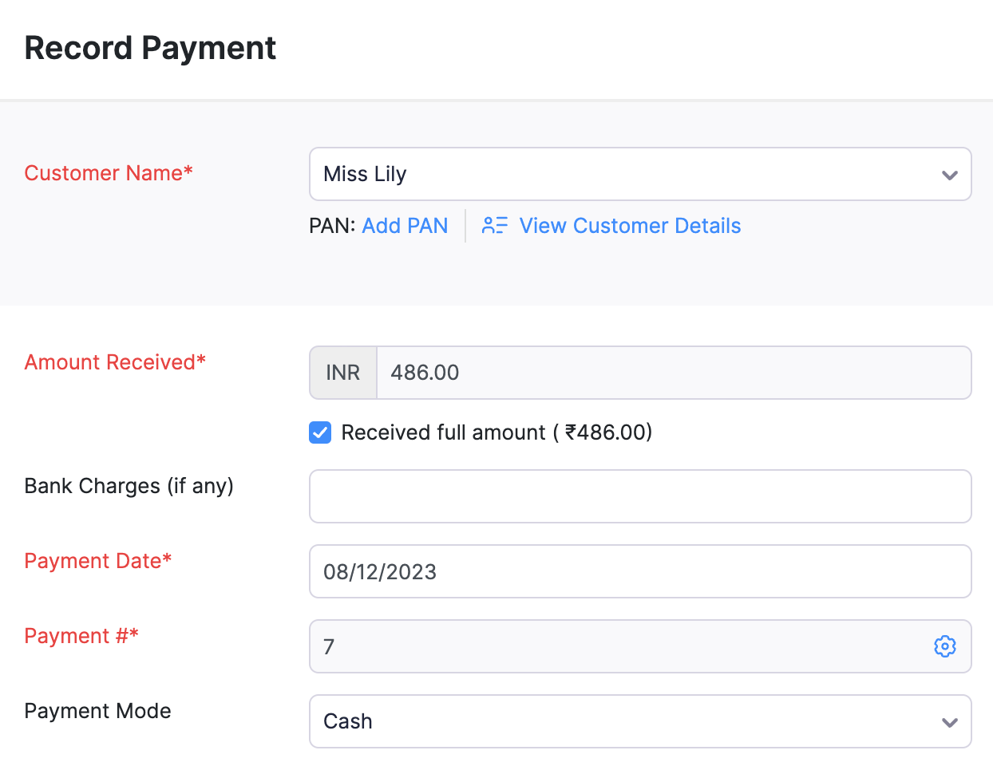Open View Customer Details

(630, 225)
